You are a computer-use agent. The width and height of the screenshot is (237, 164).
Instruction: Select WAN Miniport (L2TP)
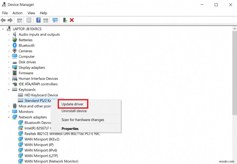[41, 156]
